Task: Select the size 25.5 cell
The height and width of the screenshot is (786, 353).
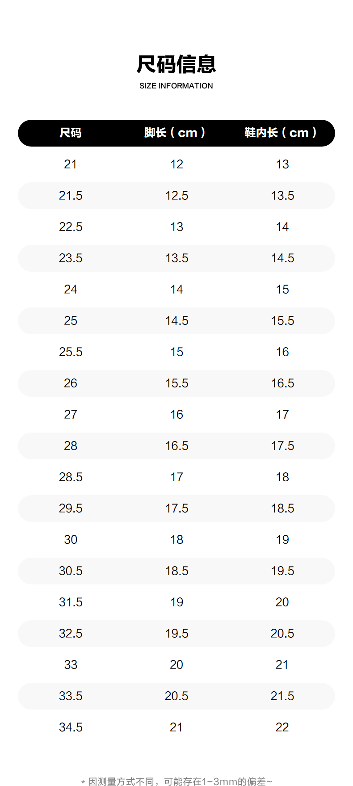Action: (71, 352)
